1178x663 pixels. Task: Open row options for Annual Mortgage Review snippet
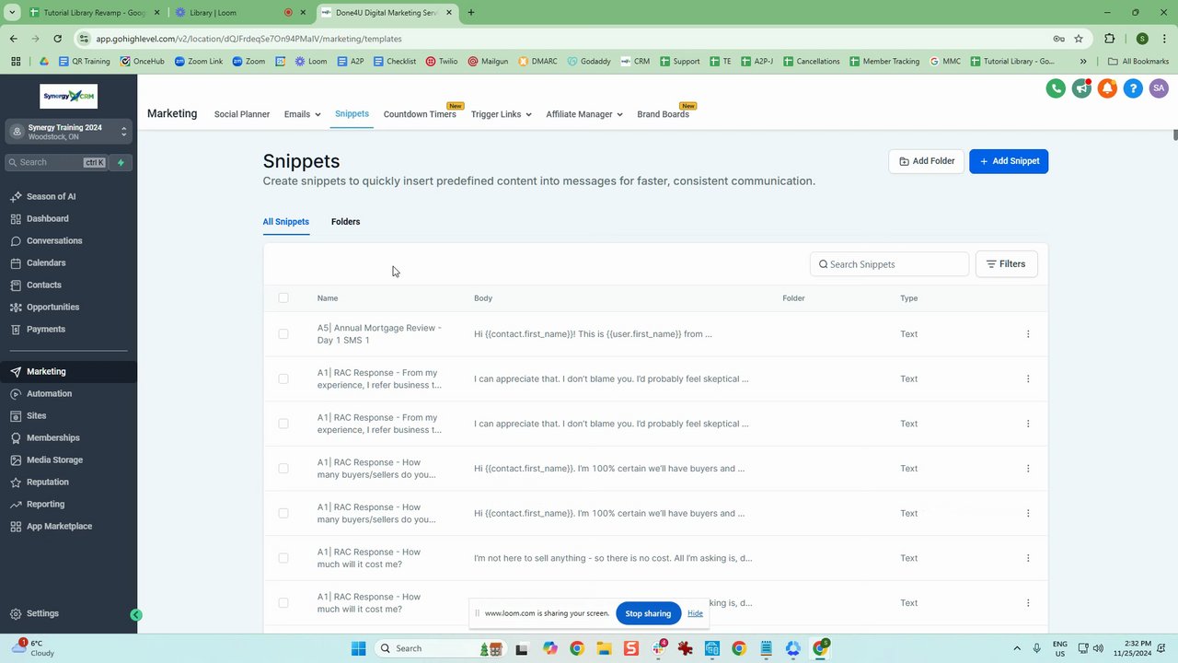point(1028,334)
